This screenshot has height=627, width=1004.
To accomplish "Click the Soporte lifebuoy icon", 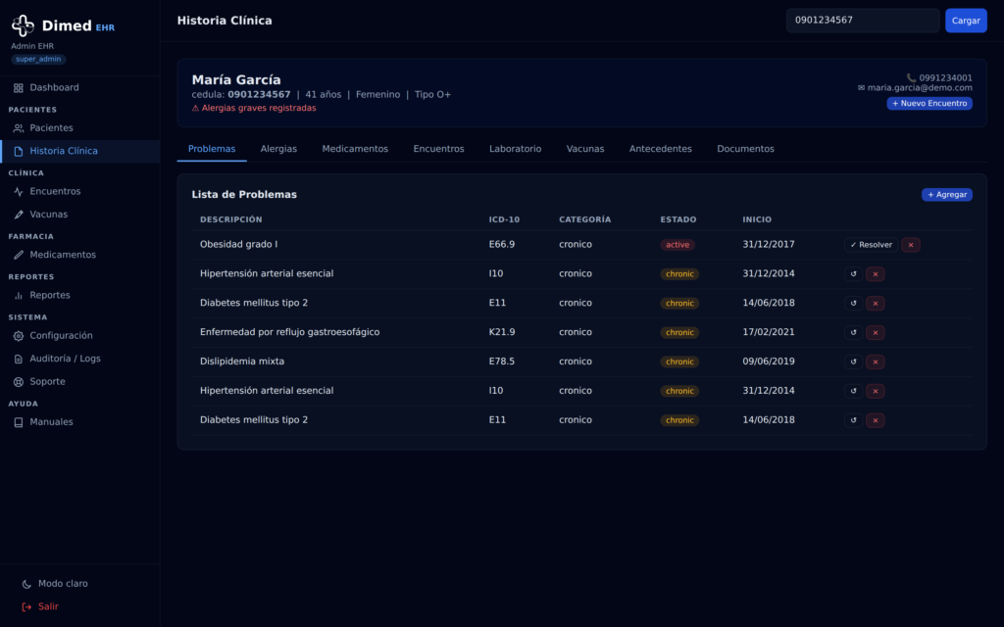I will pyautogui.click(x=19, y=381).
